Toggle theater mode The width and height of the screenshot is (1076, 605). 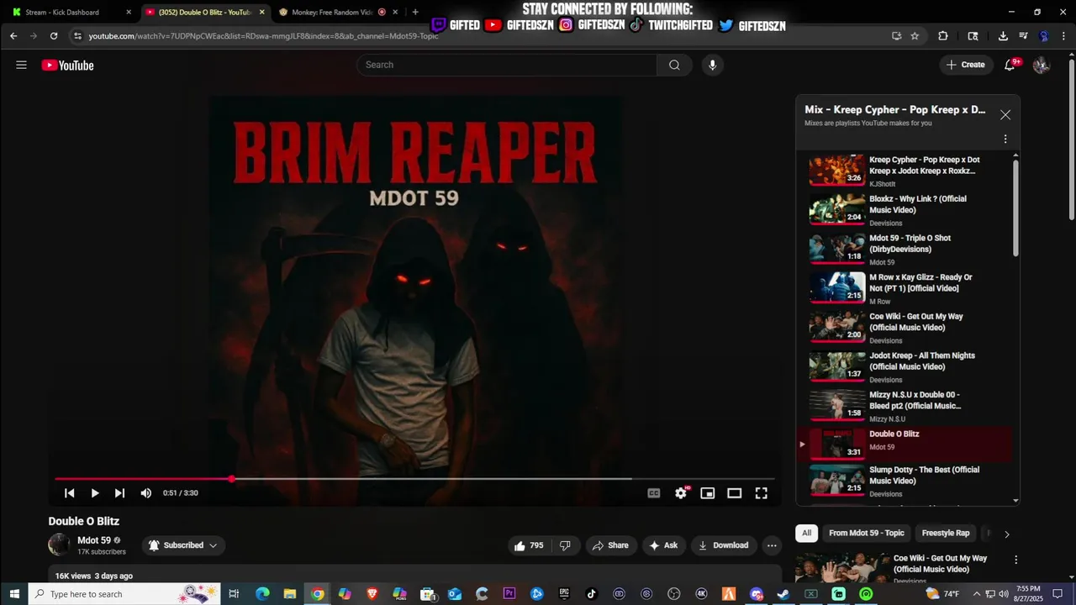[734, 493]
